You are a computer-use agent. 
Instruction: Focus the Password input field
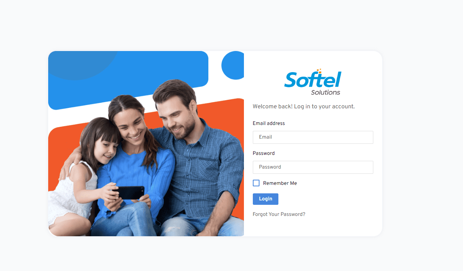point(313,167)
